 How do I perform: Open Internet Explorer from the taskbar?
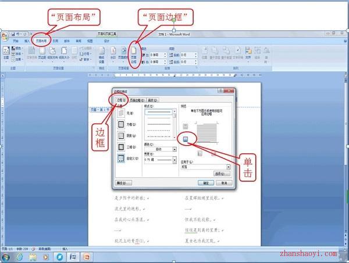click(x=20, y=257)
